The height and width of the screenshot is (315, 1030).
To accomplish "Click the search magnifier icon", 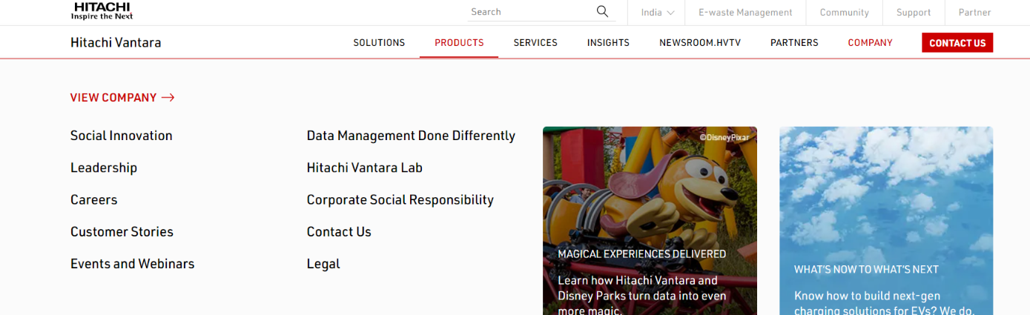I will [x=602, y=11].
